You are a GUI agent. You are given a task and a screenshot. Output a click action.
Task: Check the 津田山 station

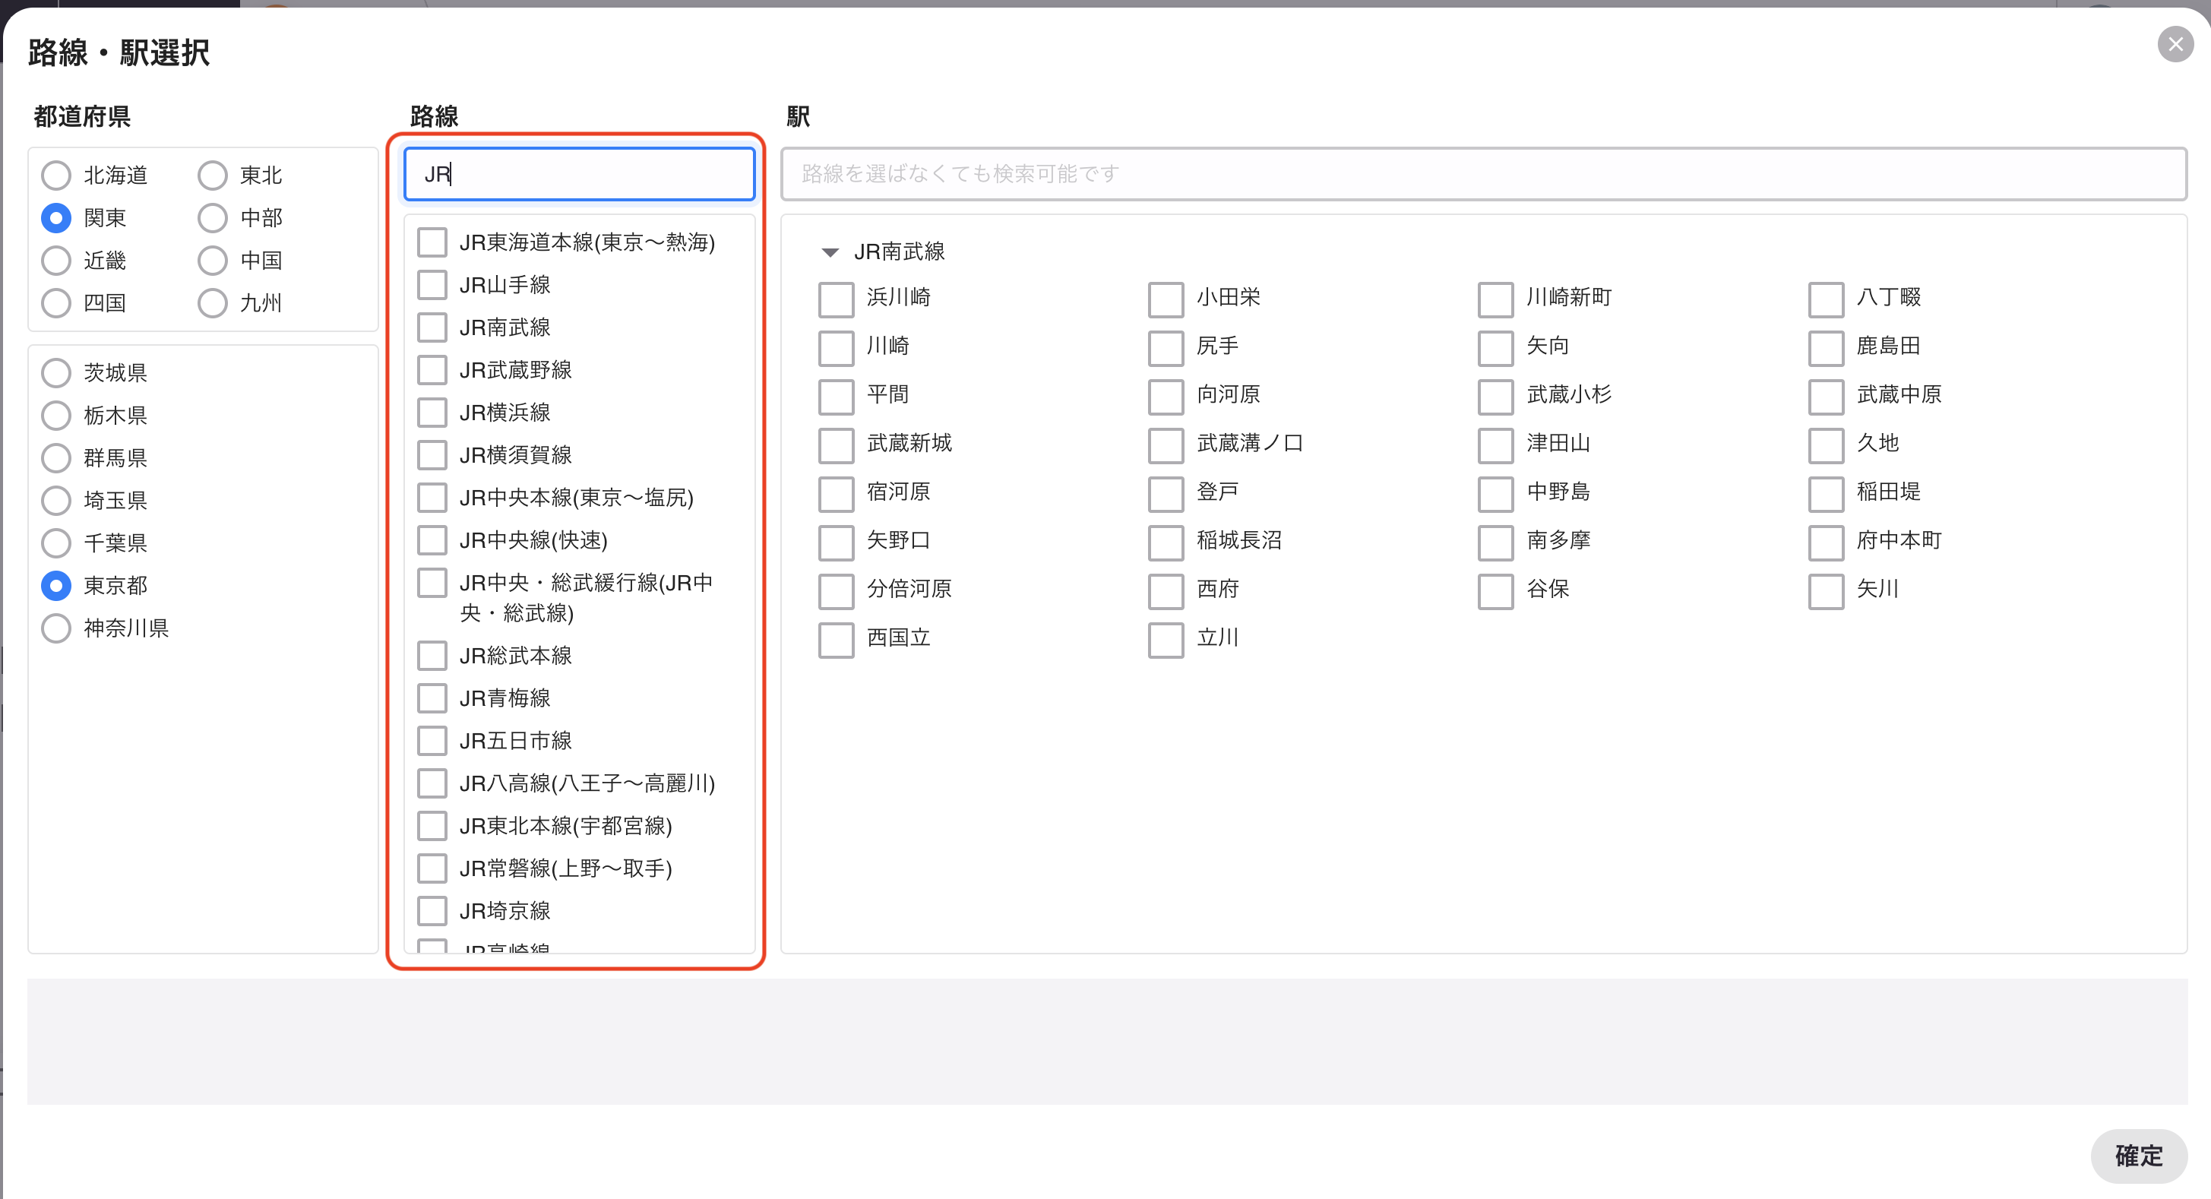pyautogui.click(x=1495, y=445)
